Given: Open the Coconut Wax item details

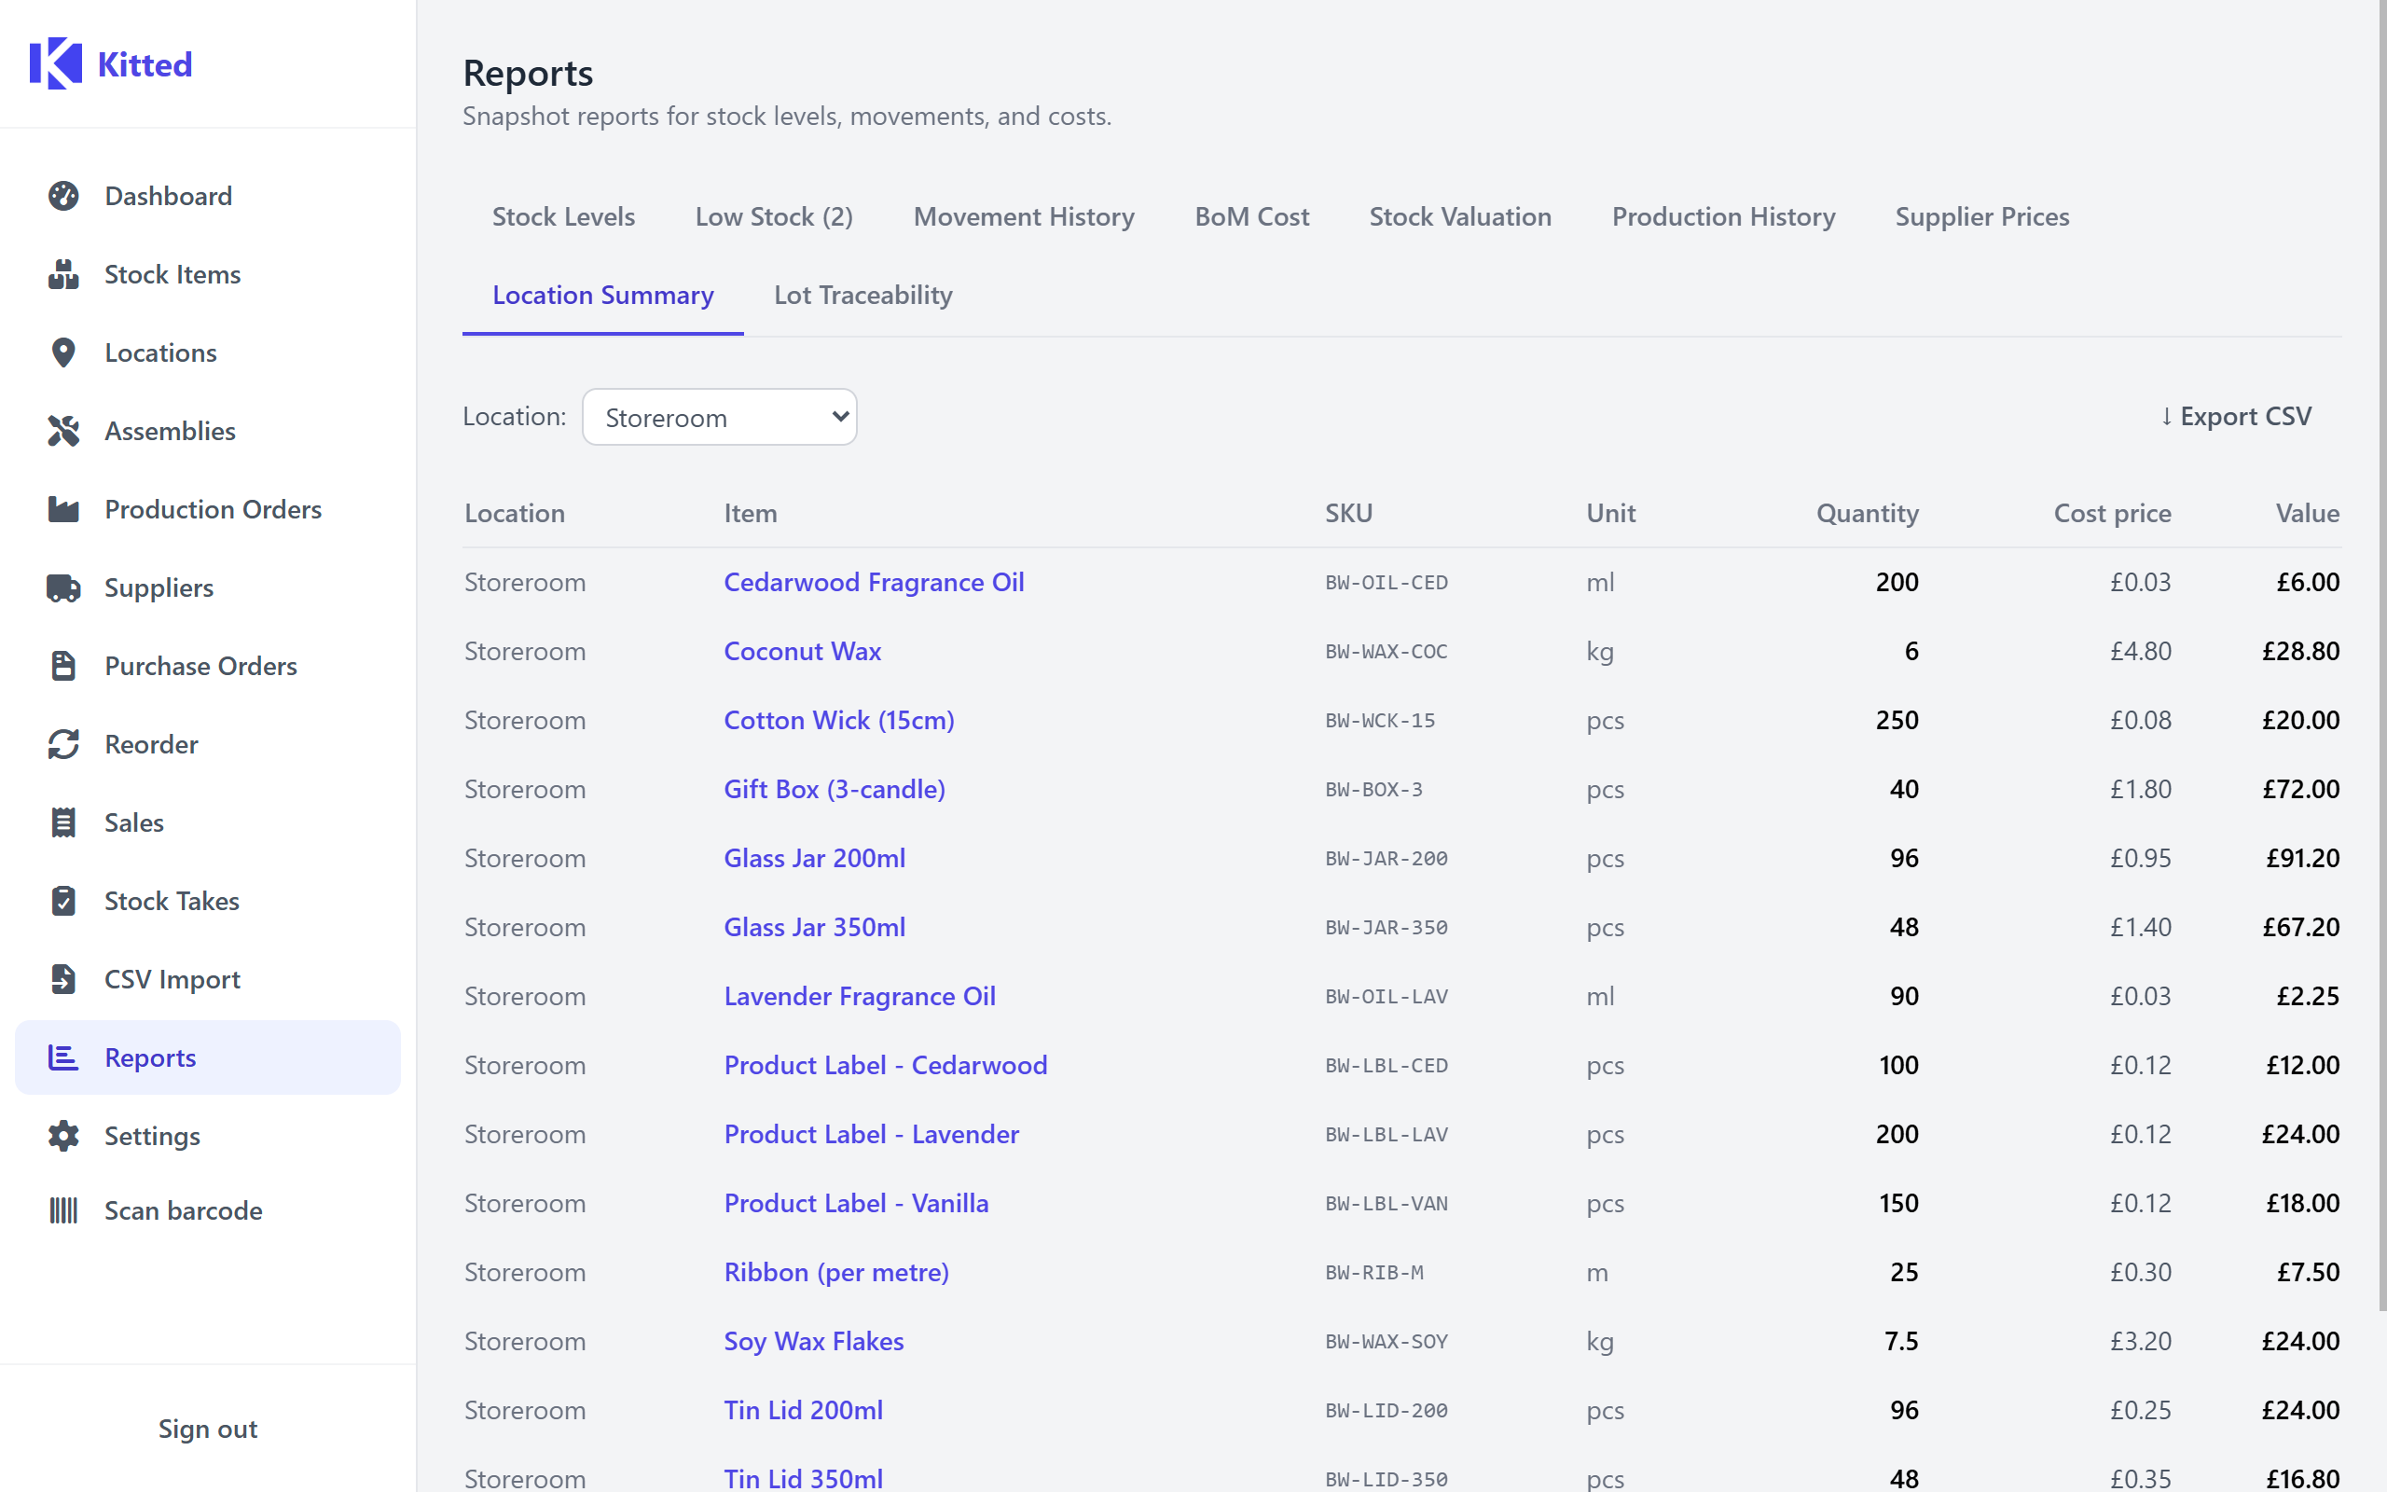Looking at the screenshot, I should point(802,650).
